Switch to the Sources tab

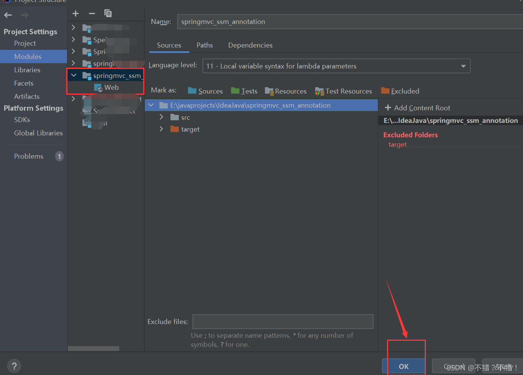pos(169,45)
